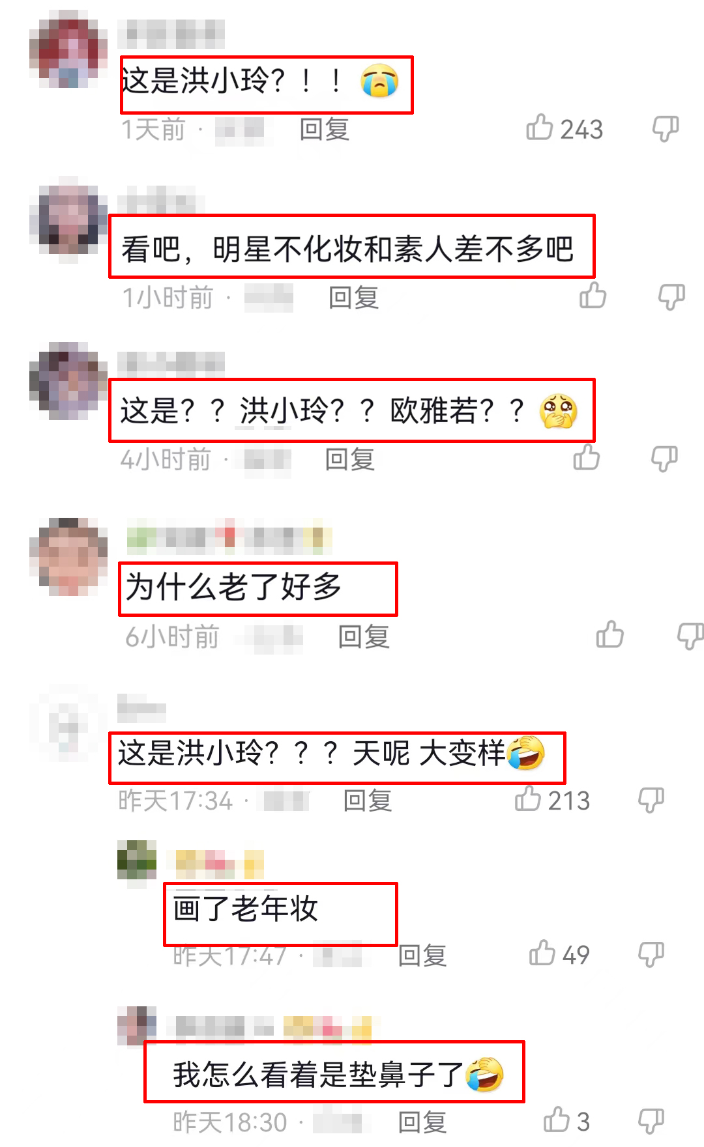Dislike the '这是洪小玲？！！' comment
Screen dimensions: 704x1147
click(x=666, y=128)
